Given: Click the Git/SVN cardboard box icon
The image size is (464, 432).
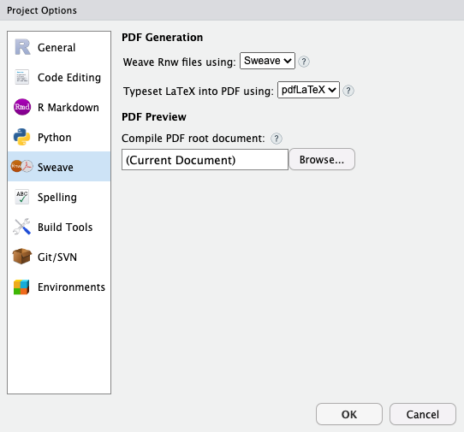Looking at the screenshot, I should pos(22,257).
